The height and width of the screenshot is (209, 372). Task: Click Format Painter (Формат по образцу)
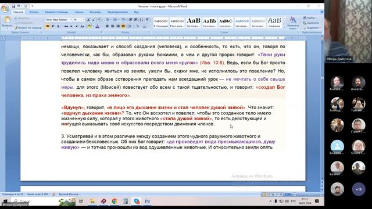click(28, 28)
